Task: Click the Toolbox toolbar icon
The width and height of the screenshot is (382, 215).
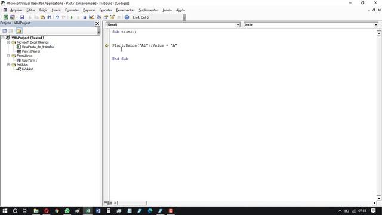Action: coord(119,17)
